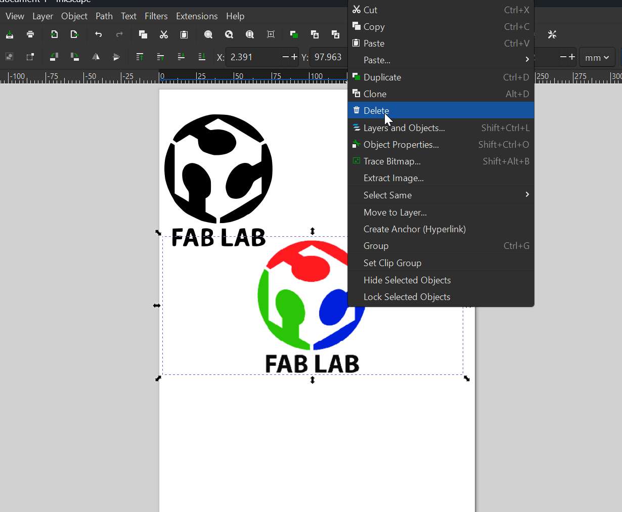The image size is (622, 512).
Task: Change measurement units via the mm dropdown
Action: click(597, 57)
